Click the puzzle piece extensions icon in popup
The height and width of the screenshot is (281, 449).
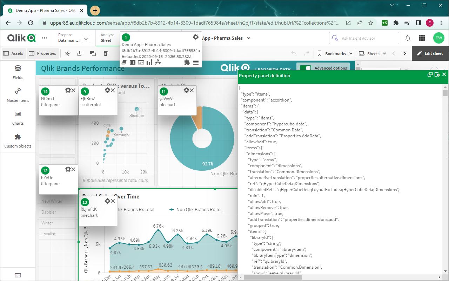tap(187, 62)
